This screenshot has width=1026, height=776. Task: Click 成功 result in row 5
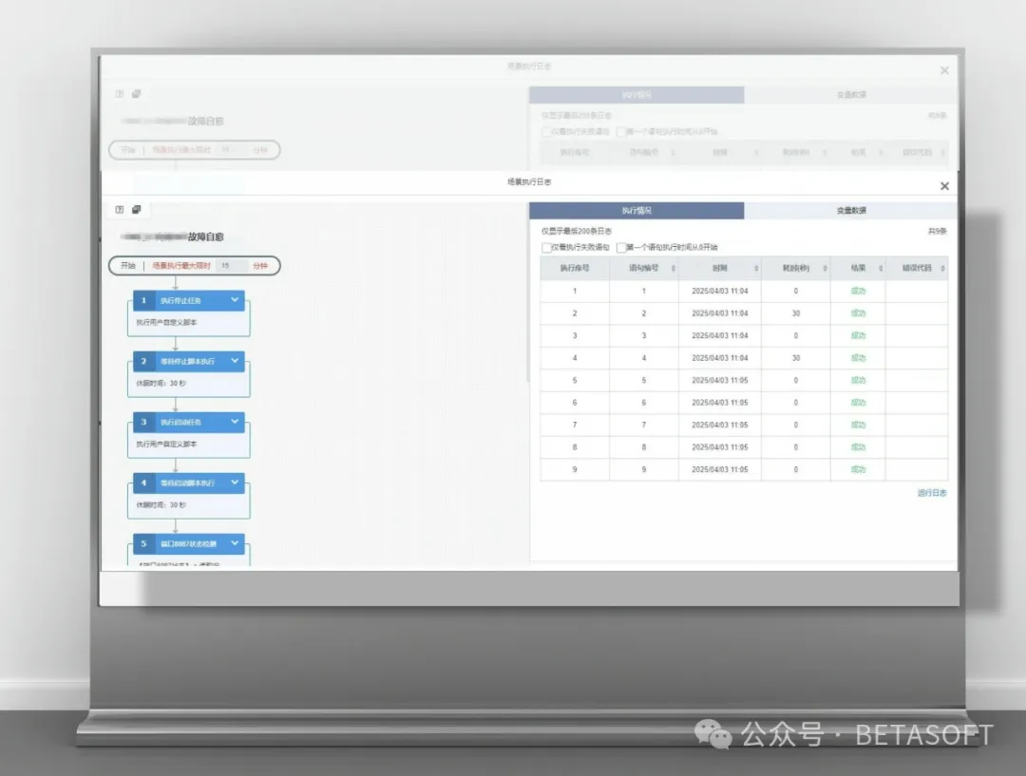tap(858, 380)
